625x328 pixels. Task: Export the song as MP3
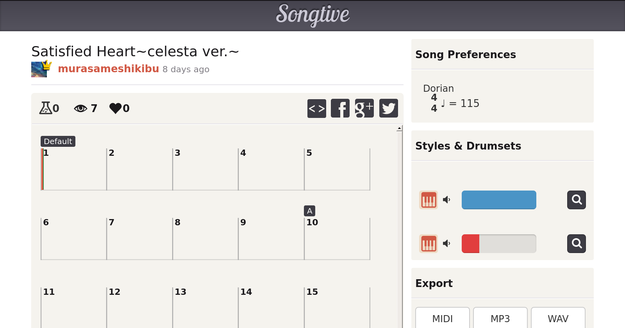500,319
